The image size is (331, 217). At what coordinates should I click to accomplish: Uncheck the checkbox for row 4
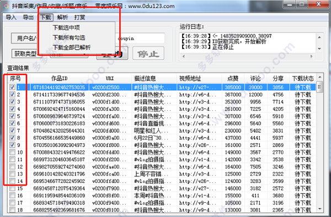(x=12, y=109)
